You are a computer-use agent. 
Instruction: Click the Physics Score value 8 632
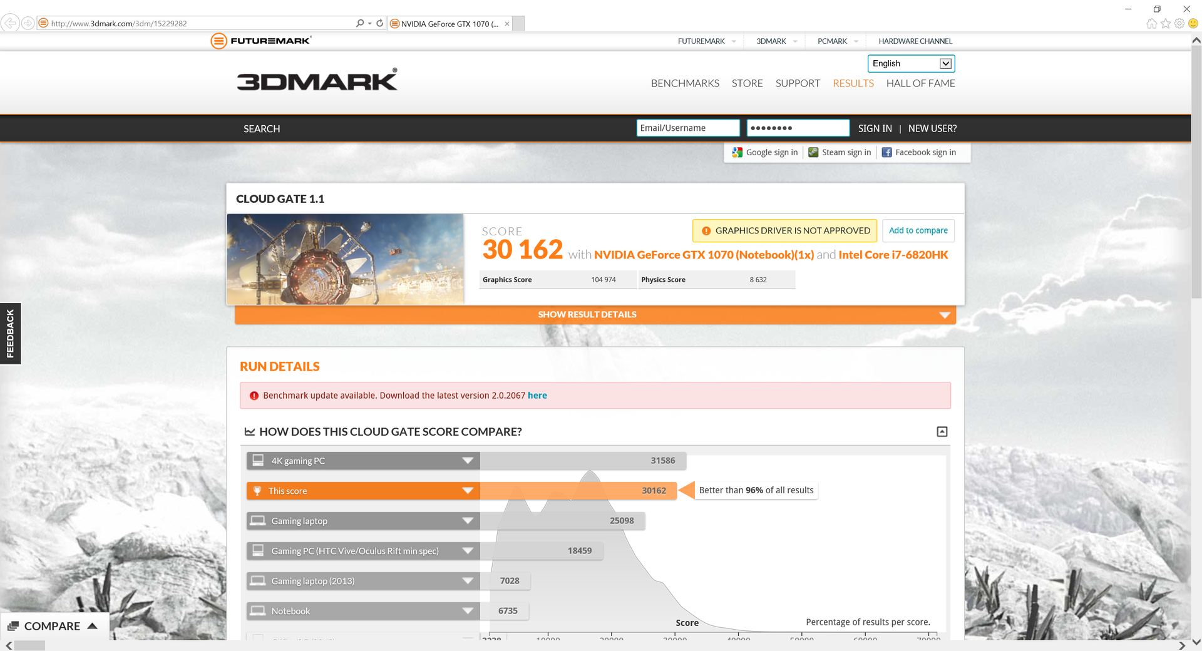point(758,280)
